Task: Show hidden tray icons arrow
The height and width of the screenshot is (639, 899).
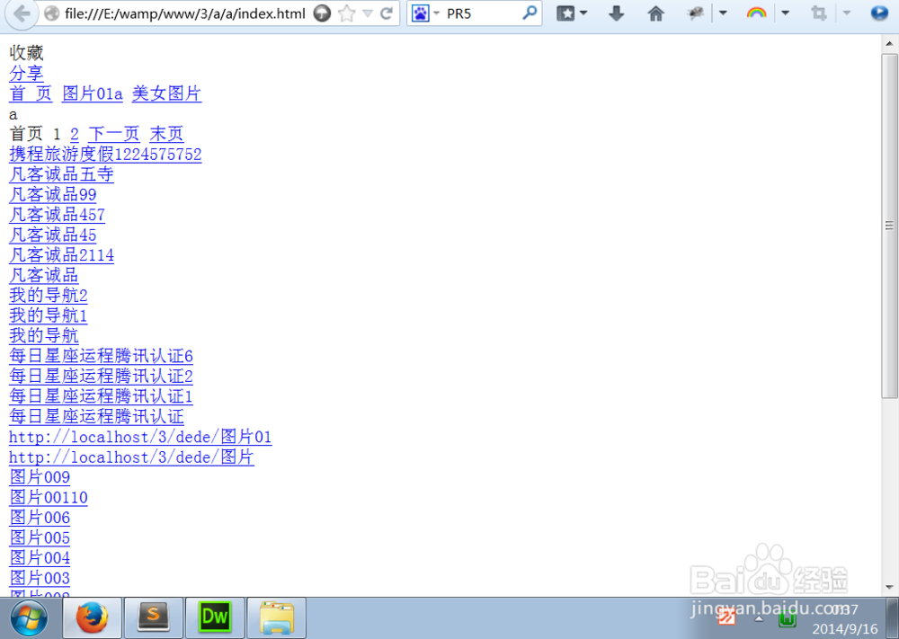Action: coord(759,619)
